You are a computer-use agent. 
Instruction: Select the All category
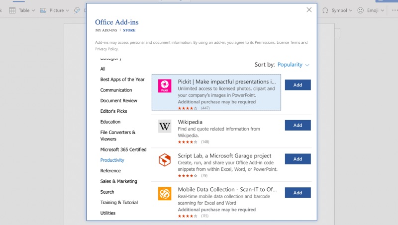tap(103, 69)
